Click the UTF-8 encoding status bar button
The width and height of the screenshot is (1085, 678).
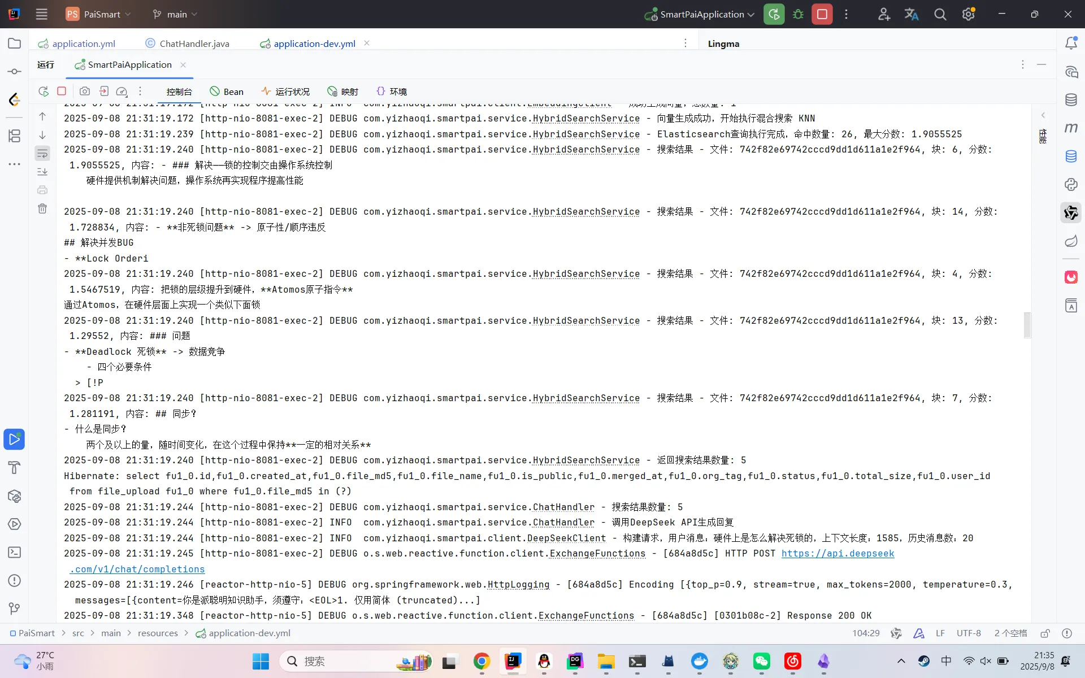(x=969, y=633)
